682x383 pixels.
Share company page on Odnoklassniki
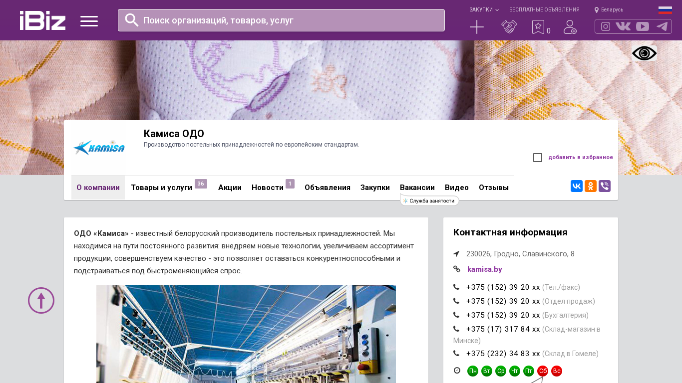591,186
